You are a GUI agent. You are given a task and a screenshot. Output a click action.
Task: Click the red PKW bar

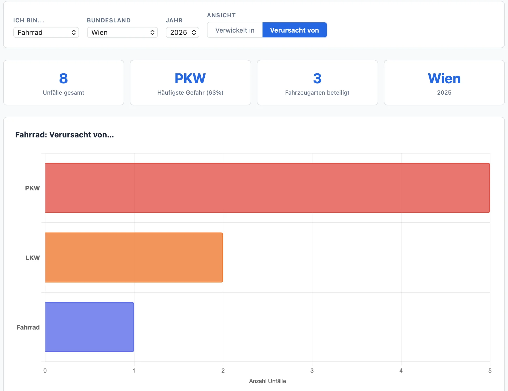pos(267,188)
